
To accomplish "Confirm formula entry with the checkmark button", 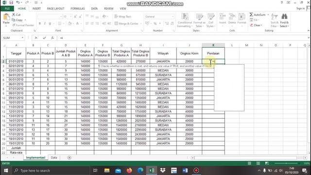I will click(44, 38).
